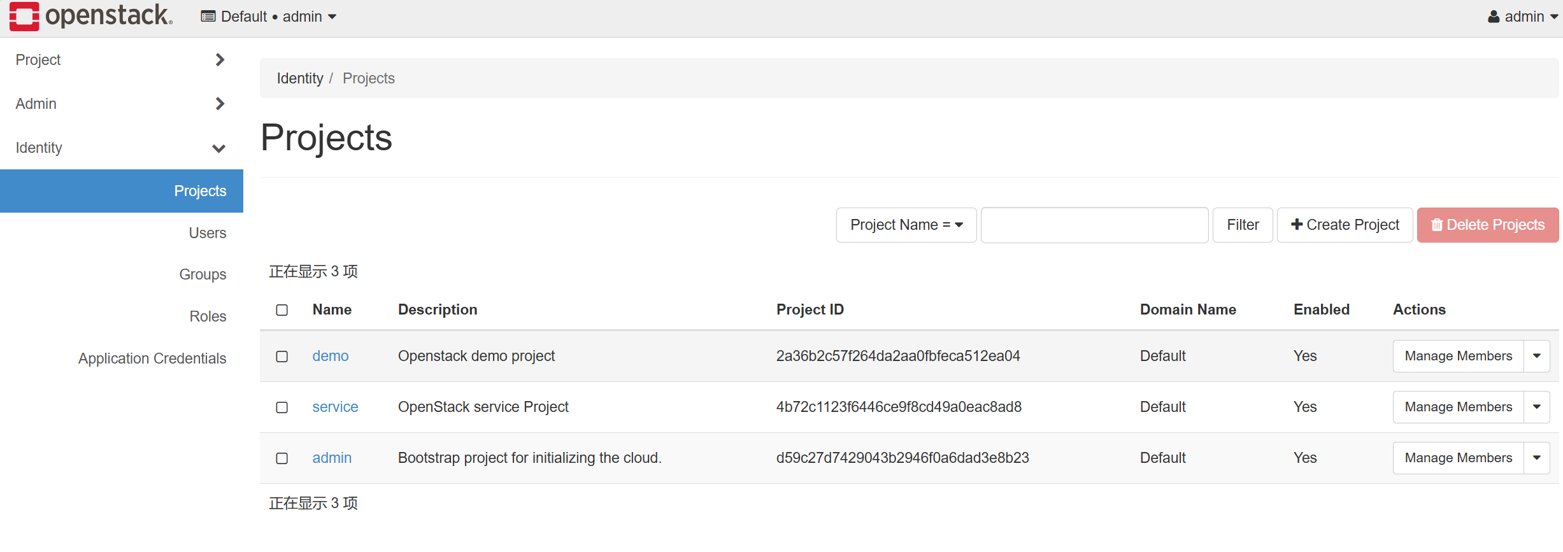
Task: Click 'Bootstrap project for initializing the cloud.' text
Action: (x=530, y=458)
